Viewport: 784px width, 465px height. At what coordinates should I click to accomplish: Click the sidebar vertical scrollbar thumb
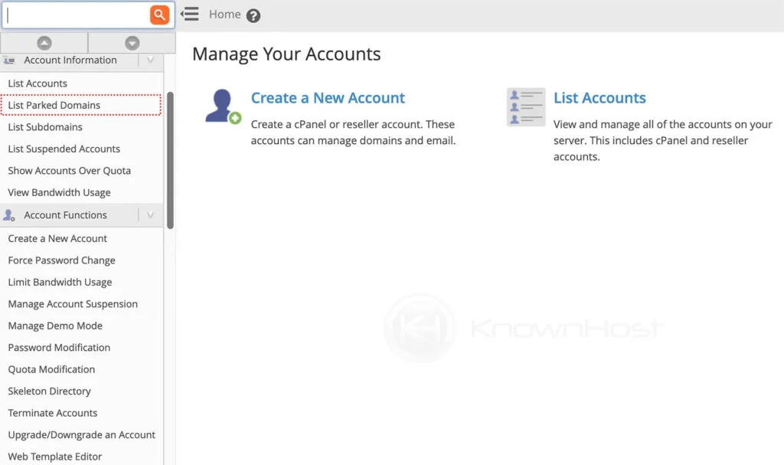click(170, 160)
